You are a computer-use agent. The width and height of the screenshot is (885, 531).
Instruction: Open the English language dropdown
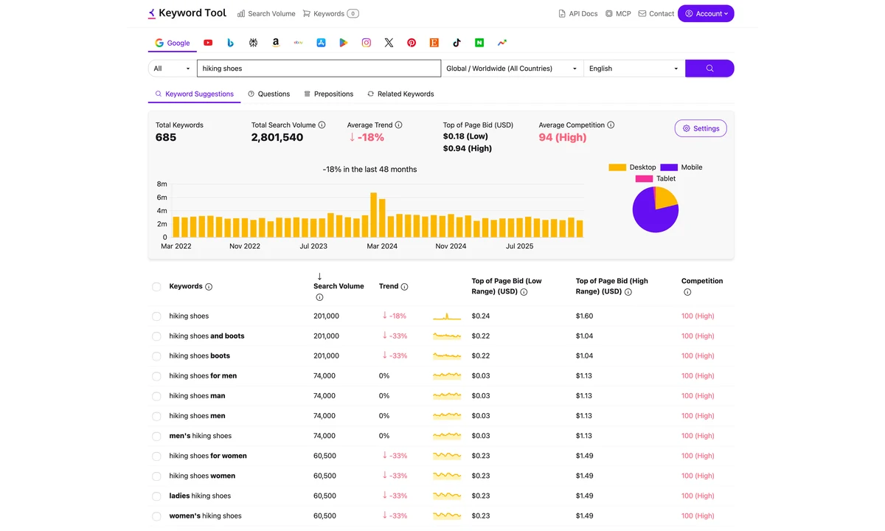[x=634, y=68]
